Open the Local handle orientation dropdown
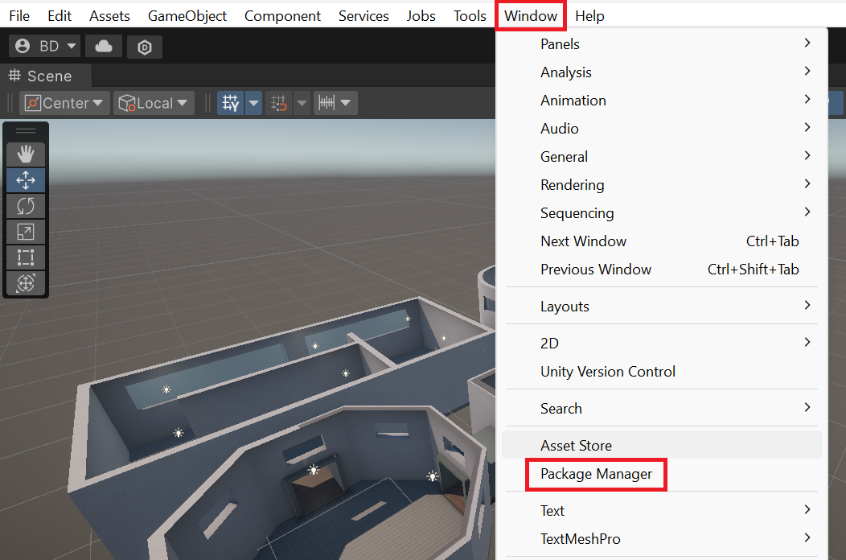Screen dimensions: 846x560 point(154,103)
